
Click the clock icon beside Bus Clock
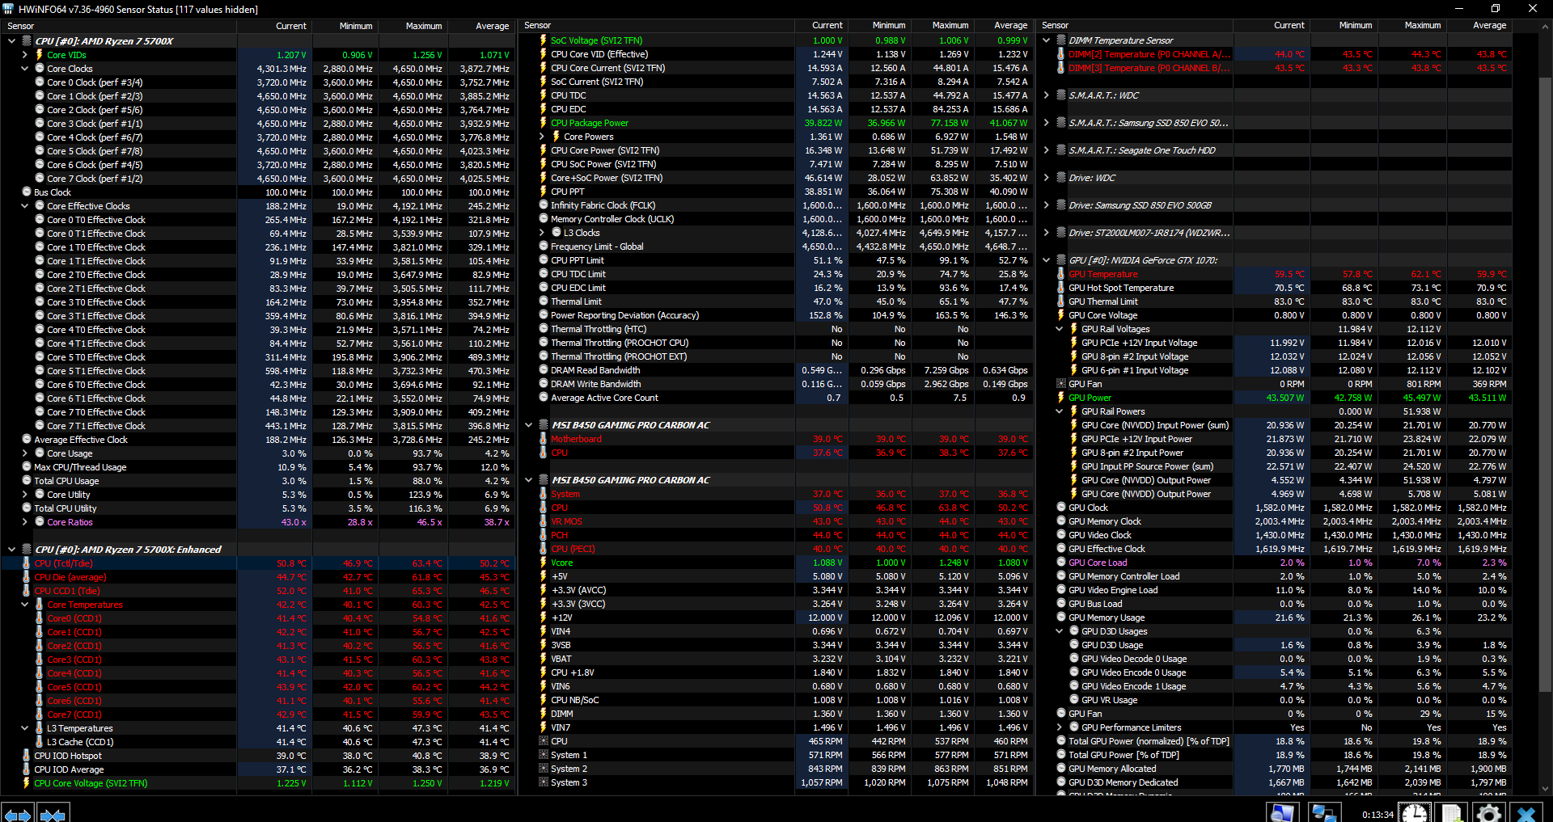27,192
